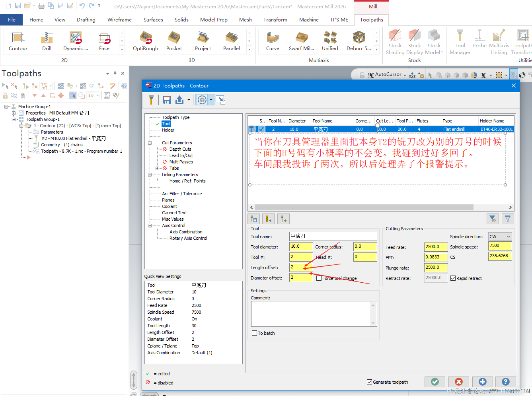Click the load parameters icon in dialog toolbar
532x396 pixels.
pos(179,100)
